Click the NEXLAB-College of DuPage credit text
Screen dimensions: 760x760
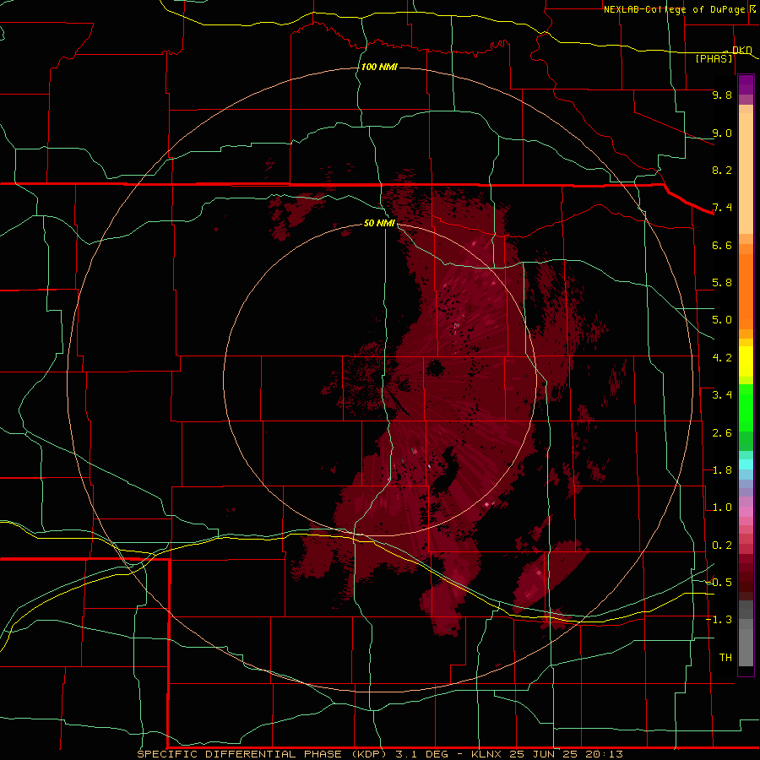[x=674, y=9]
